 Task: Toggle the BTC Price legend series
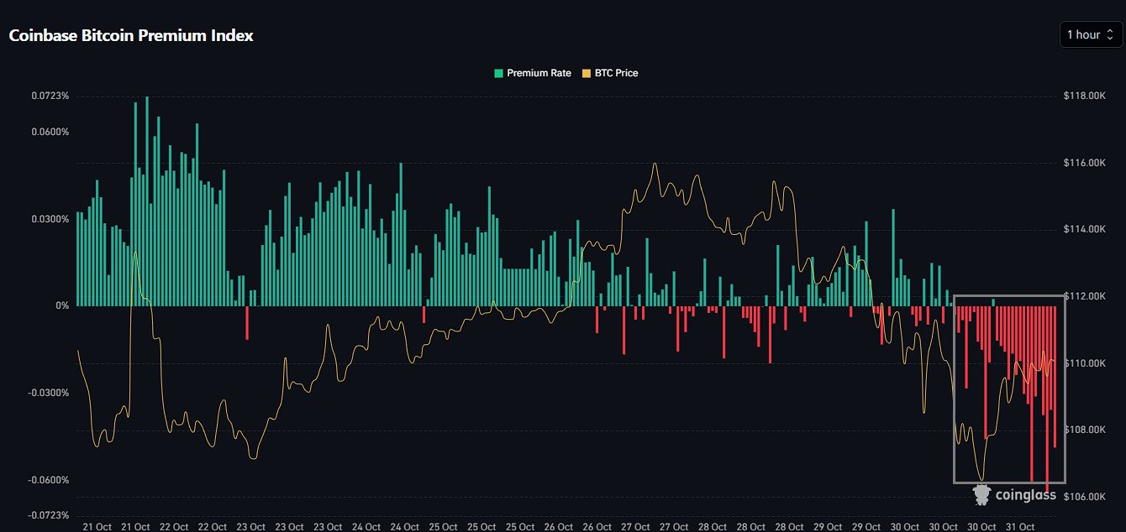(x=616, y=73)
